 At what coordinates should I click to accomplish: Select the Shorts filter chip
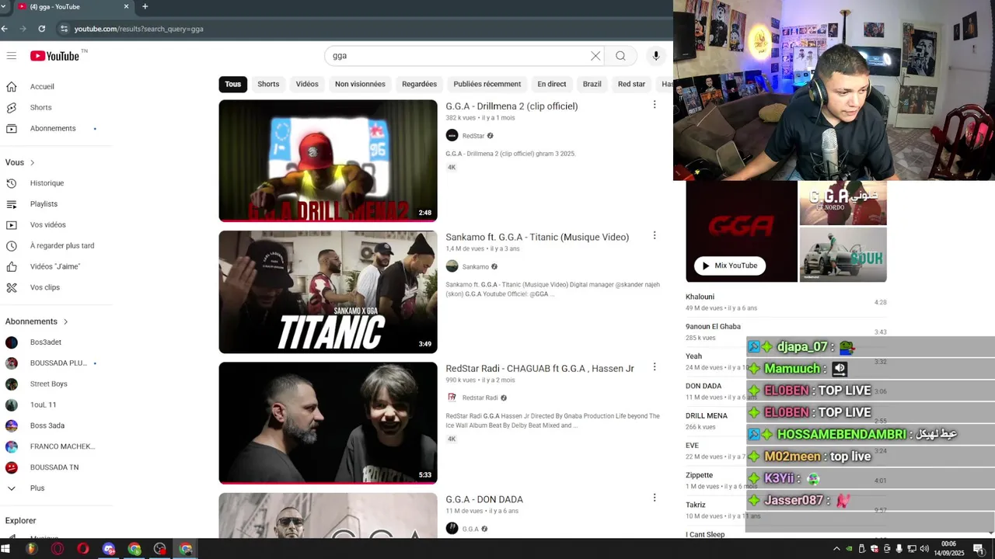point(268,84)
